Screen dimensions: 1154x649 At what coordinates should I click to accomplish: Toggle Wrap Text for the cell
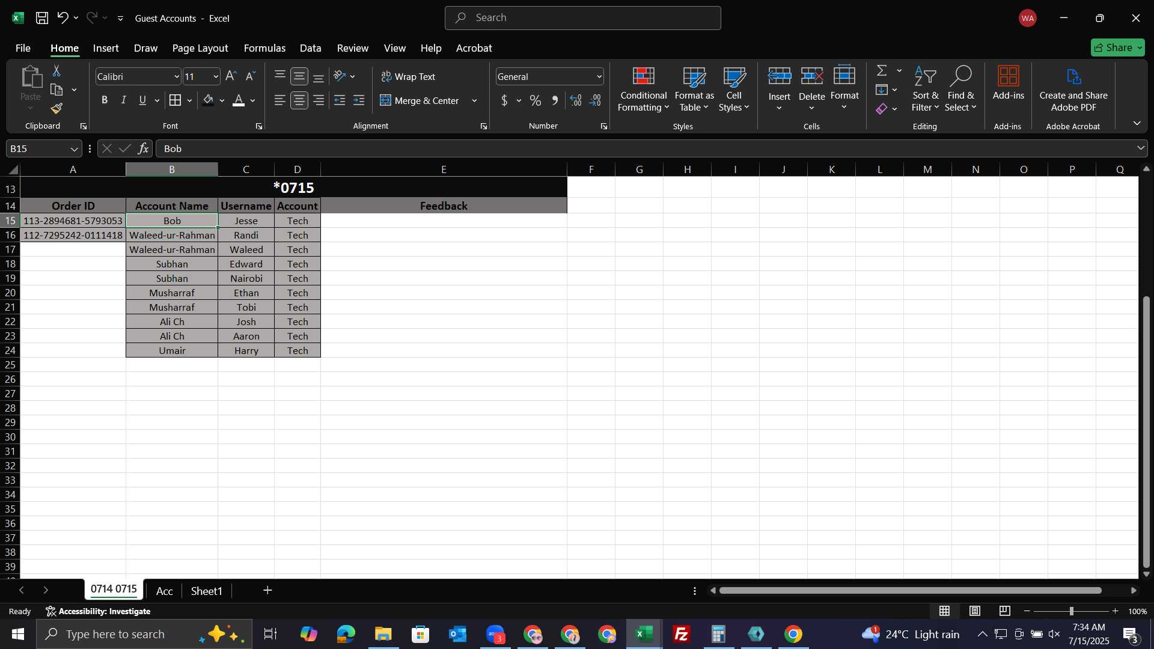click(x=408, y=76)
